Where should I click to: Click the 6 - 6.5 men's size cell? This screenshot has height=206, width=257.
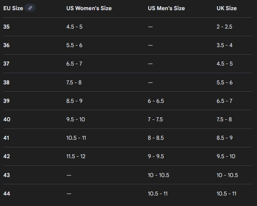[x=156, y=101]
